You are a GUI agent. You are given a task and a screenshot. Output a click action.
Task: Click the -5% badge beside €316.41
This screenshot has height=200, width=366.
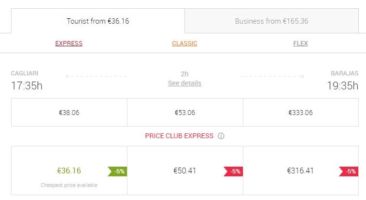click(x=349, y=171)
